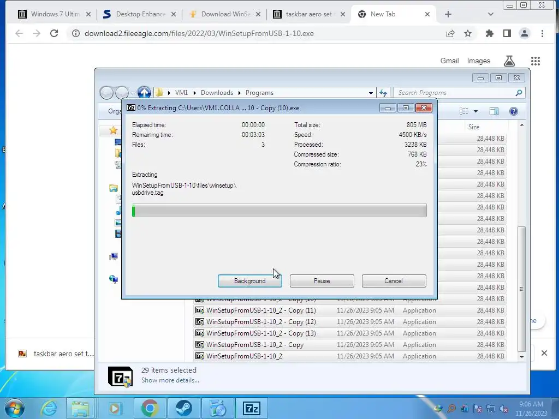Open downloaded taskbar aero set file
This screenshot has height=419, width=559.
[56, 354]
